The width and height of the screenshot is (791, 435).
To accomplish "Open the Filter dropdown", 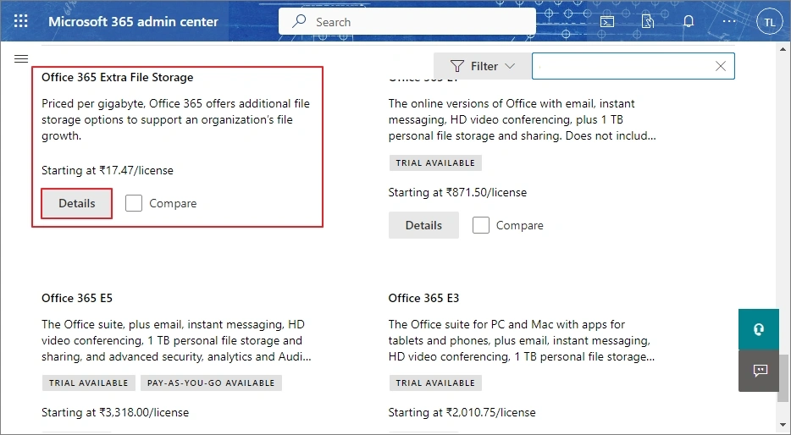I will pyautogui.click(x=482, y=66).
